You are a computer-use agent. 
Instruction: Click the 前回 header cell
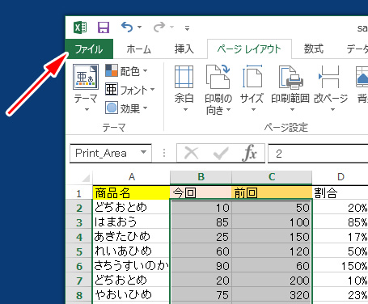pos(272,193)
